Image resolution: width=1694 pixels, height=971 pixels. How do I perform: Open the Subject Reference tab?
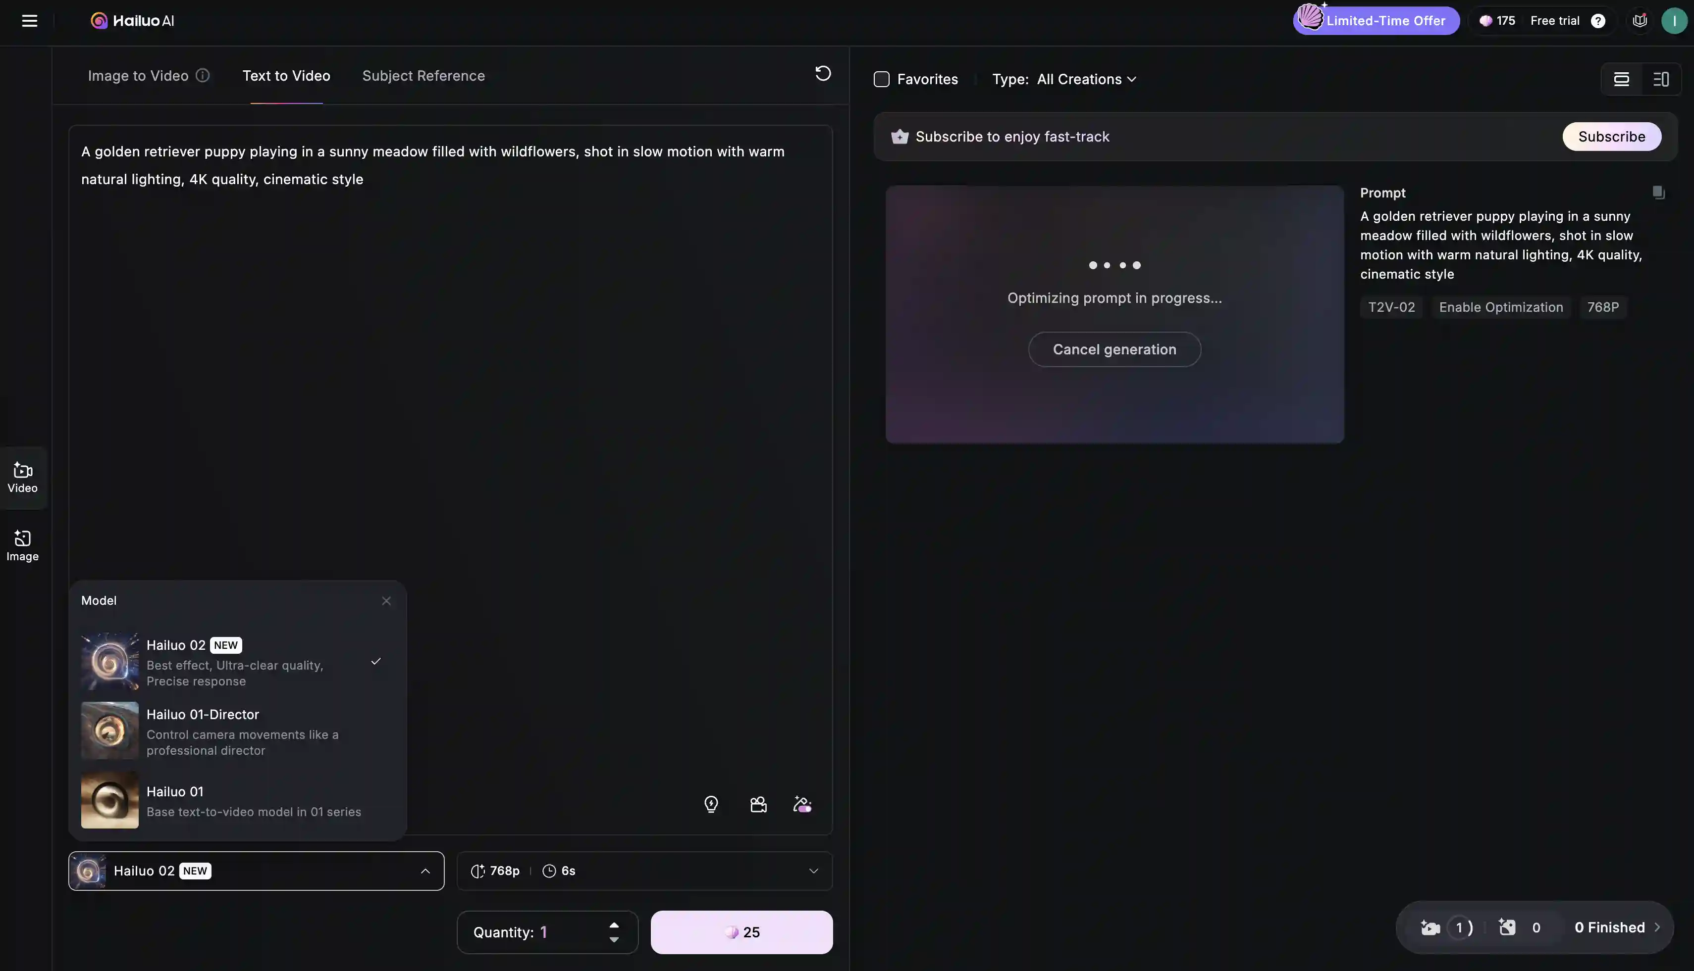point(423,76)
